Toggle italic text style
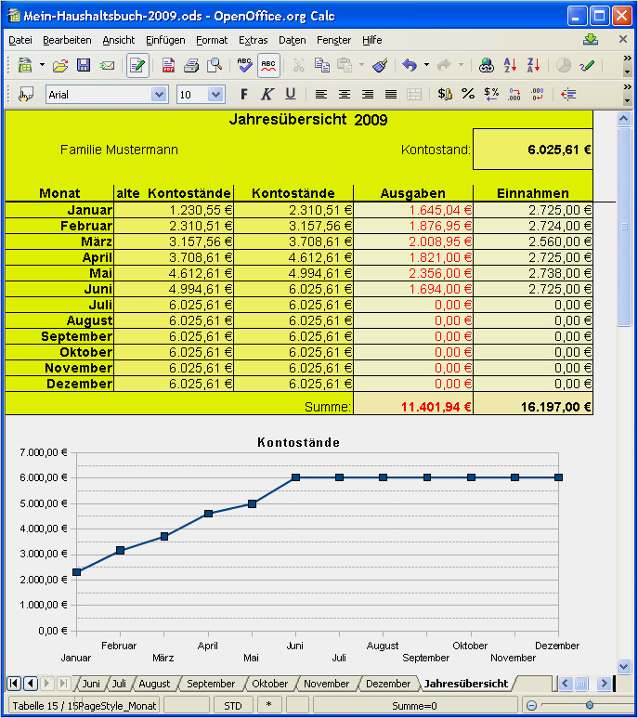 pyautogui.click(x=267, y=94)
